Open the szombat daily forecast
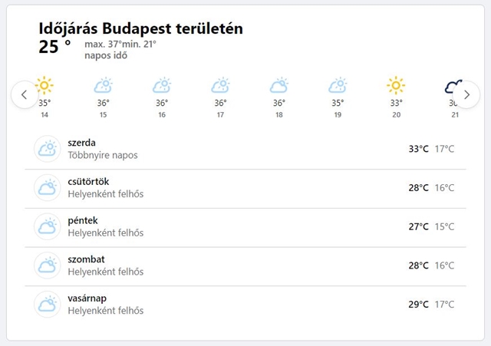The image size is (491, 346). (245, 265)
